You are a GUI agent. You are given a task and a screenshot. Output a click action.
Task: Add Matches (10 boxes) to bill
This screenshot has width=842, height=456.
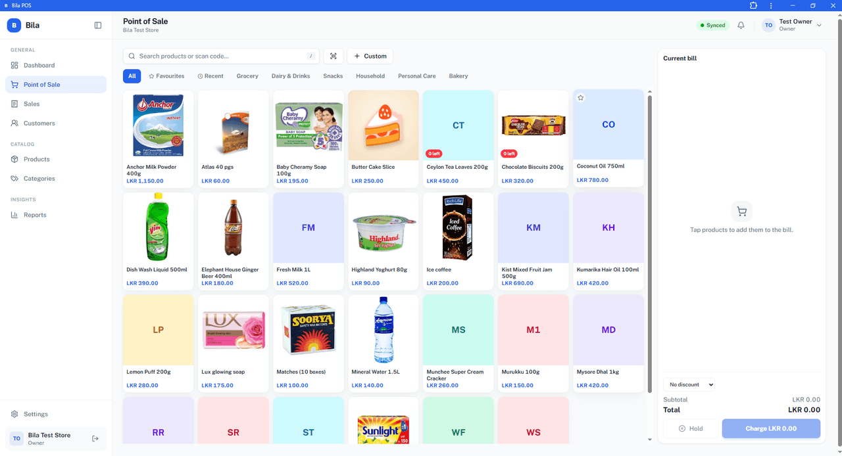309,344
